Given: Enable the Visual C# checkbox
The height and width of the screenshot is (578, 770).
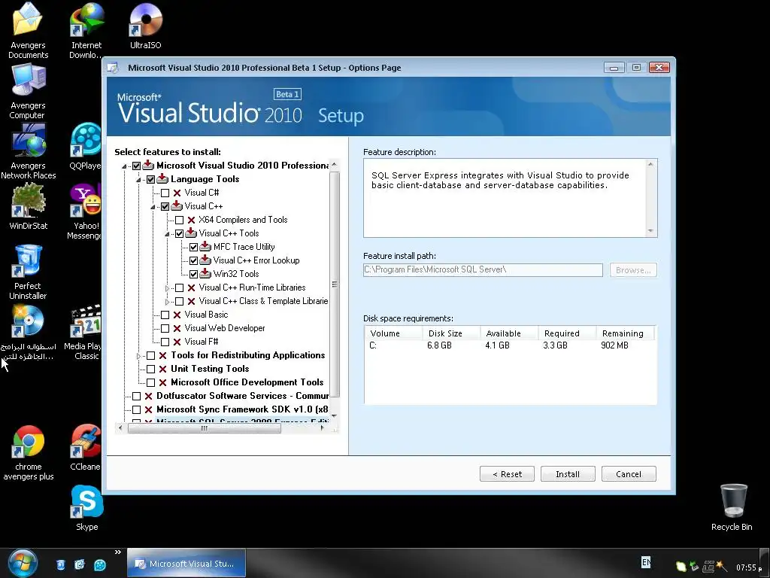Looking at the screenshot, I should pyautogui.click(x=165, y=193).
